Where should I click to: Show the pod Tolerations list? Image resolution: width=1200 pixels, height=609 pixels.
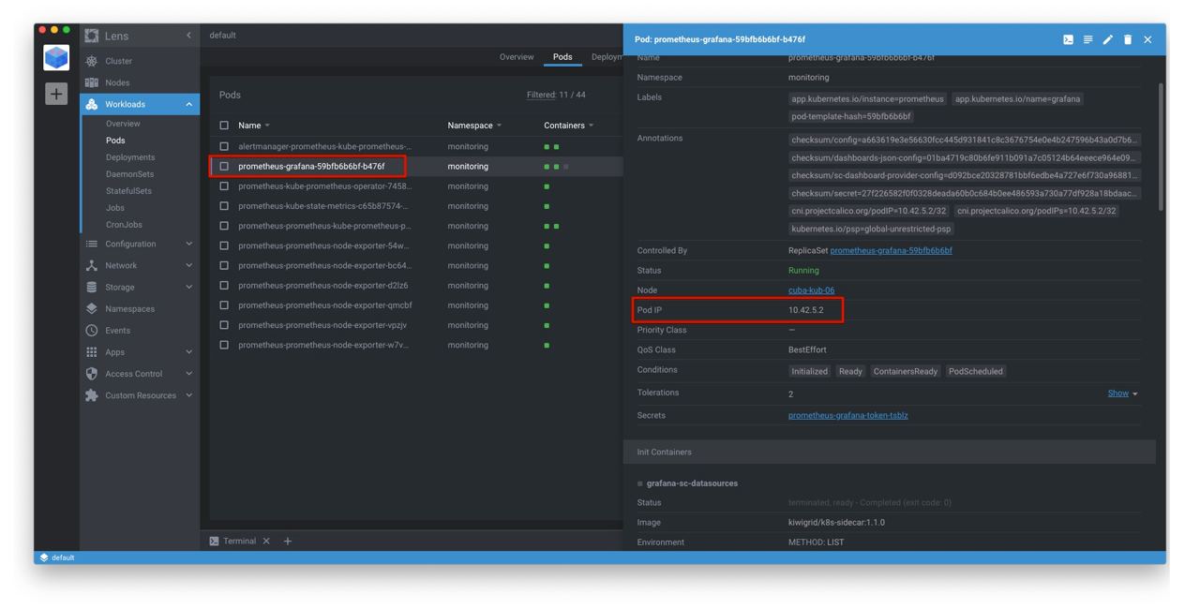coord(1122,394)
